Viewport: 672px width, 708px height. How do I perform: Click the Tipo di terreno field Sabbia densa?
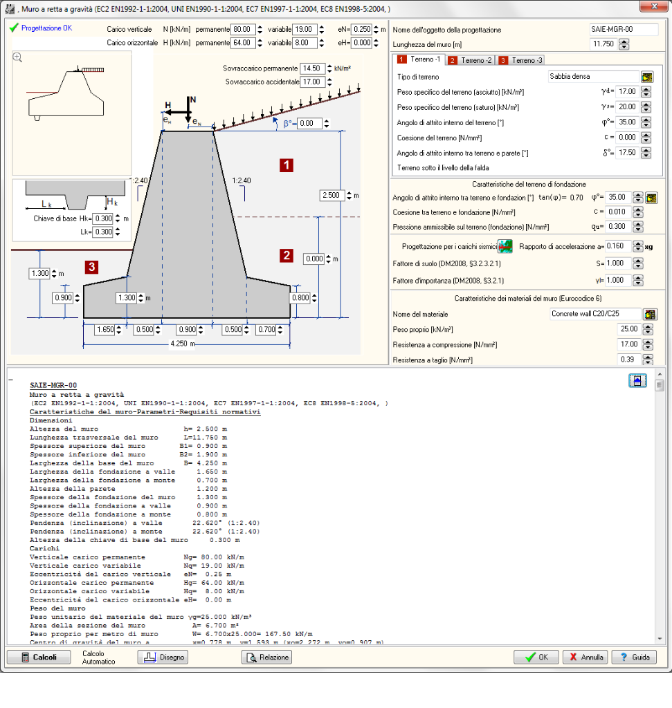pyautogui.click(x=593, y=77)
